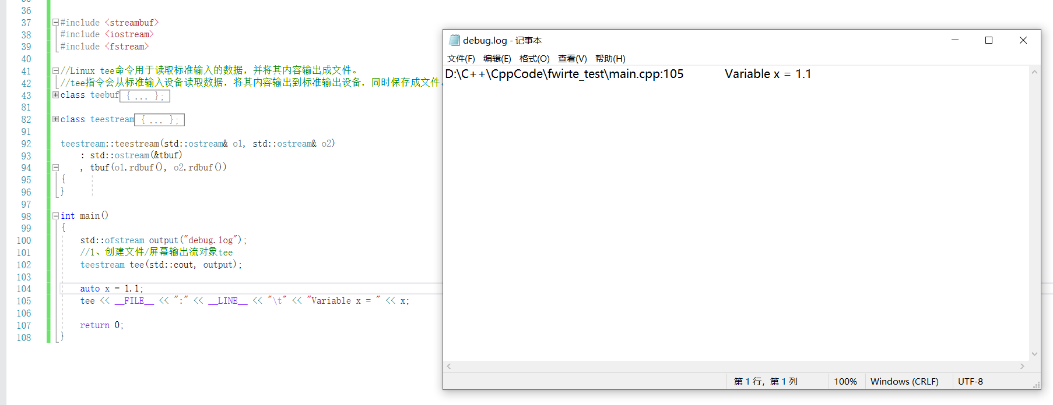Collapse the comment block at line 41

coord(55,70)
